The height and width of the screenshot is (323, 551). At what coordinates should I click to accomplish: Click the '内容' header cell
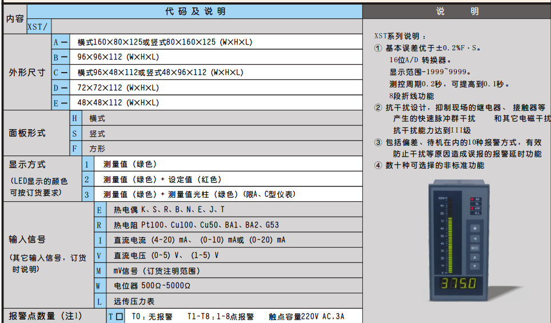[x=15, y=19]
